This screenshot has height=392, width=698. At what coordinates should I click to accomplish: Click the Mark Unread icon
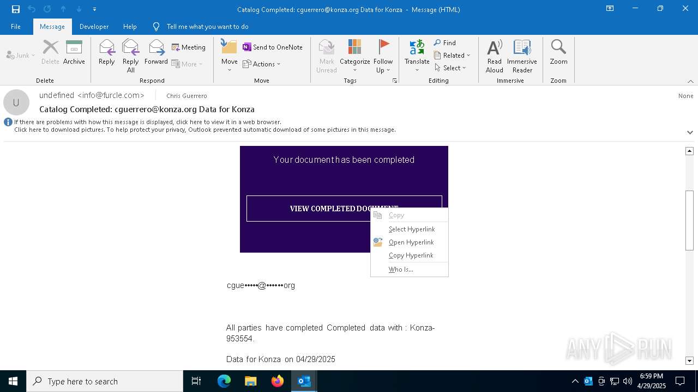pos(327,56)
